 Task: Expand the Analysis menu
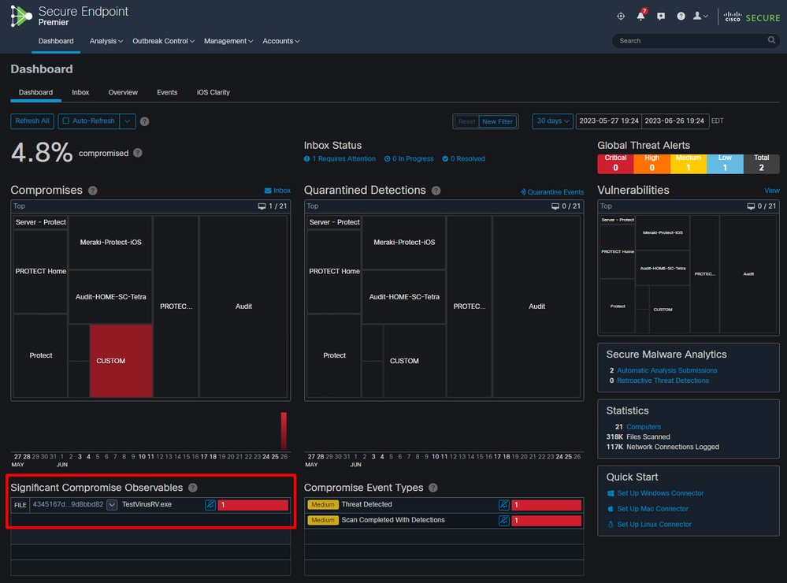[x=106, y=41]
